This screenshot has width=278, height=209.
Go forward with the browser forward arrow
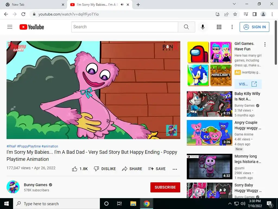click(x=15, y=14)
